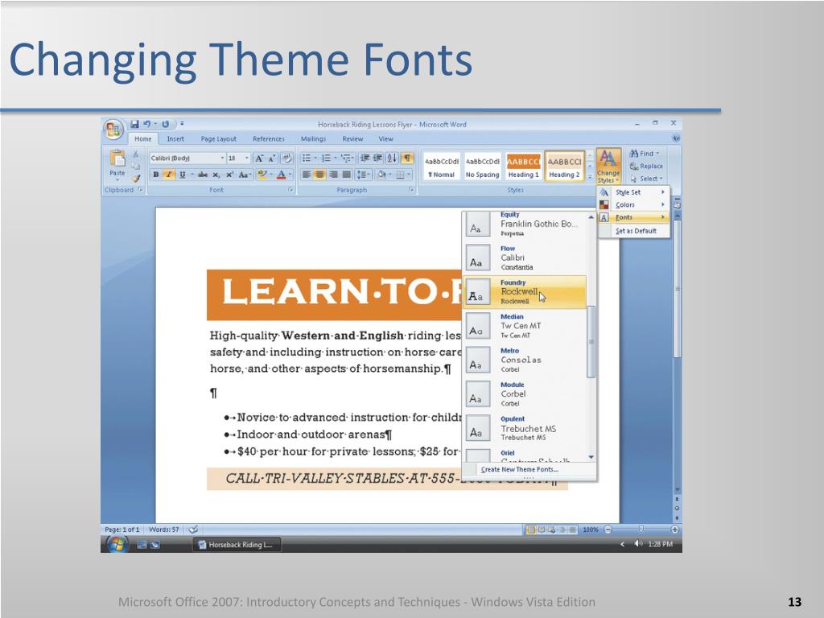Click the Zoom In plus button

[x=674, y=529]
